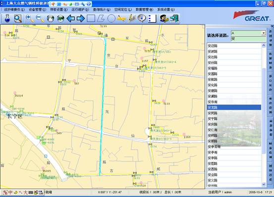This screenshot has width=274, height=197.
Task: Select the zoom out magnifier tool
Action: tap(40, 18)
